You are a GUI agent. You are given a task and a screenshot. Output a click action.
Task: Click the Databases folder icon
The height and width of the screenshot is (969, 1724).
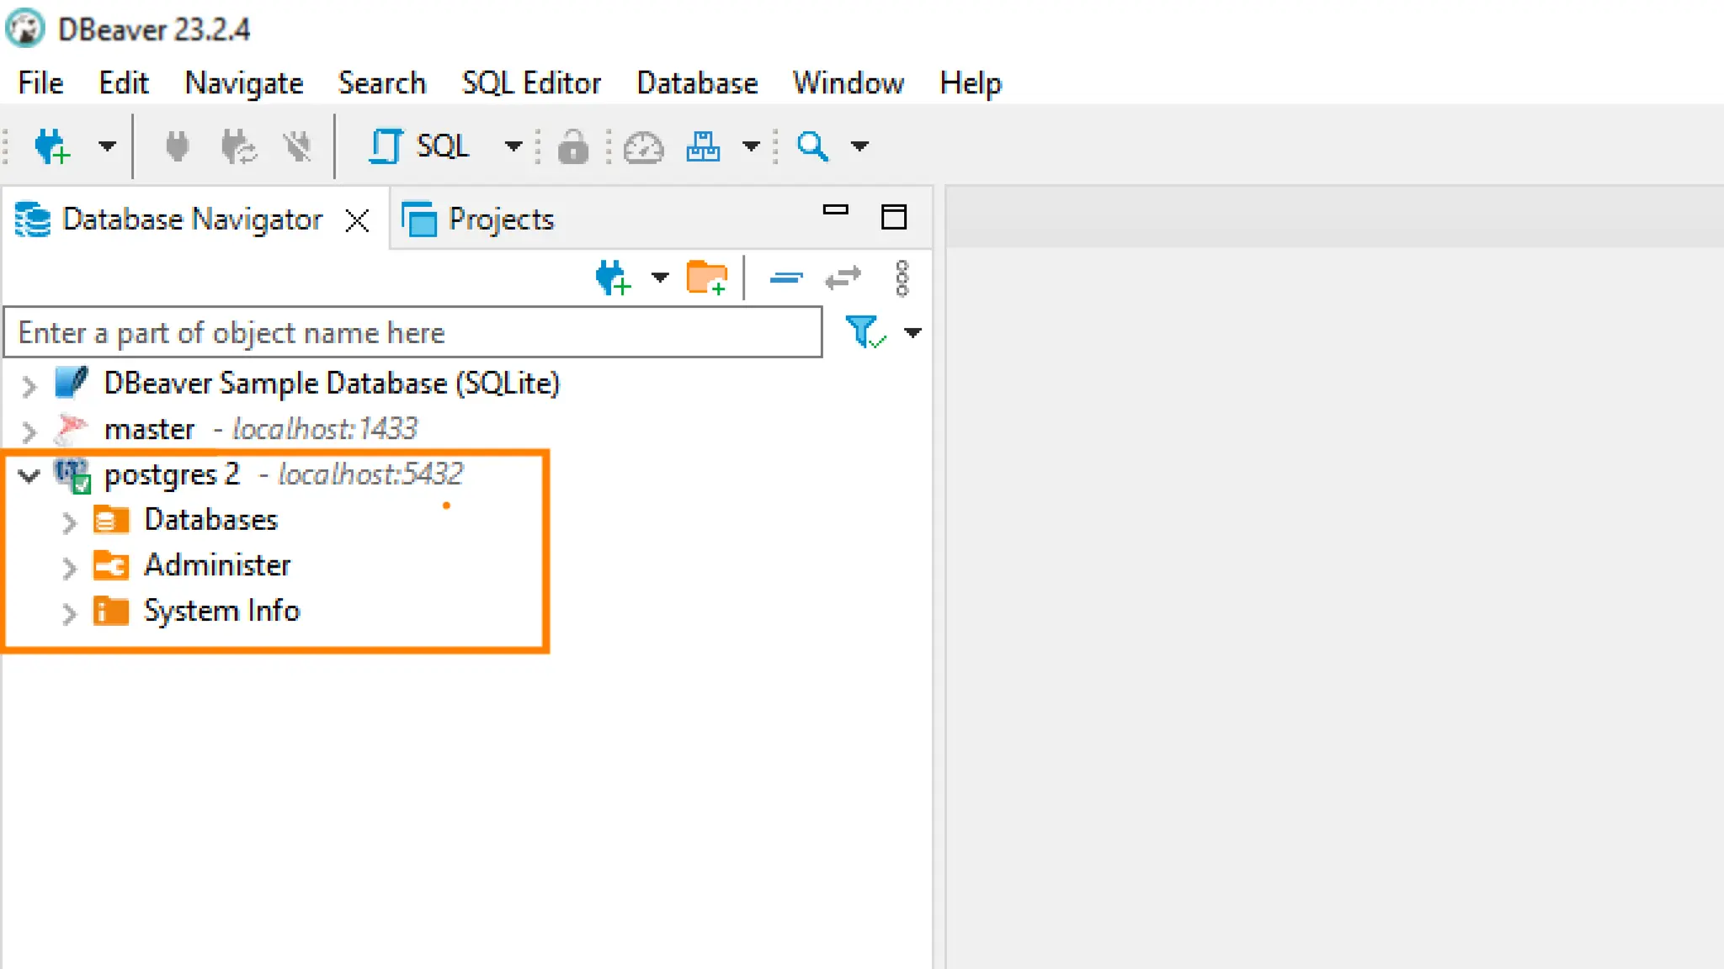[111, 520]
